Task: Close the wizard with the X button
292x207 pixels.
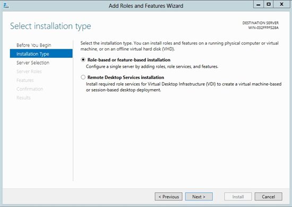Action: point(281,4)
